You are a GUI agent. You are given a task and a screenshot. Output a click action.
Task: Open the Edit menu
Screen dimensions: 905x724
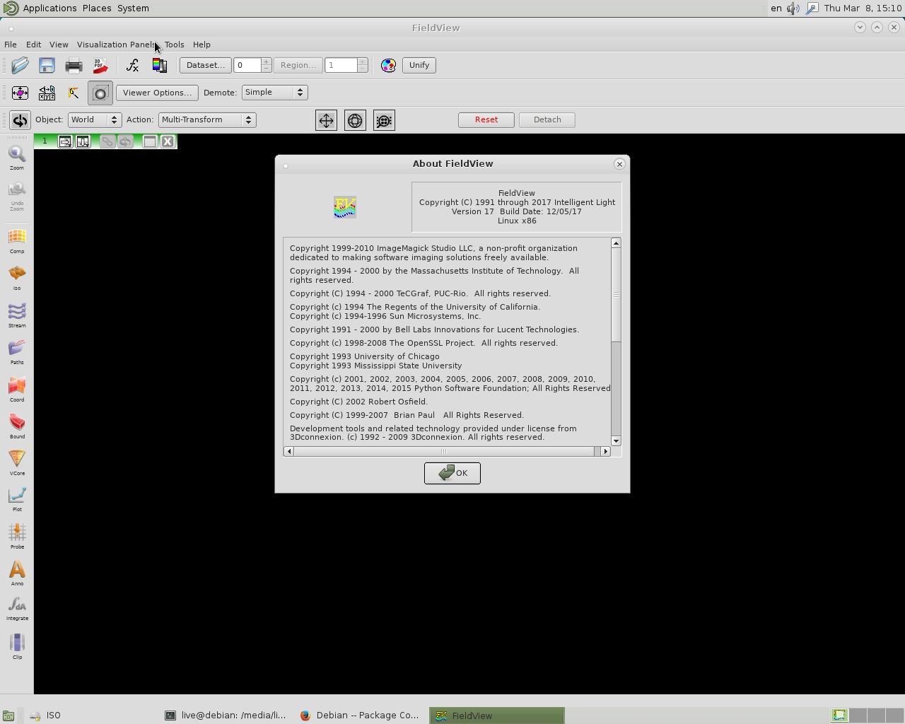tap(33, 45)
